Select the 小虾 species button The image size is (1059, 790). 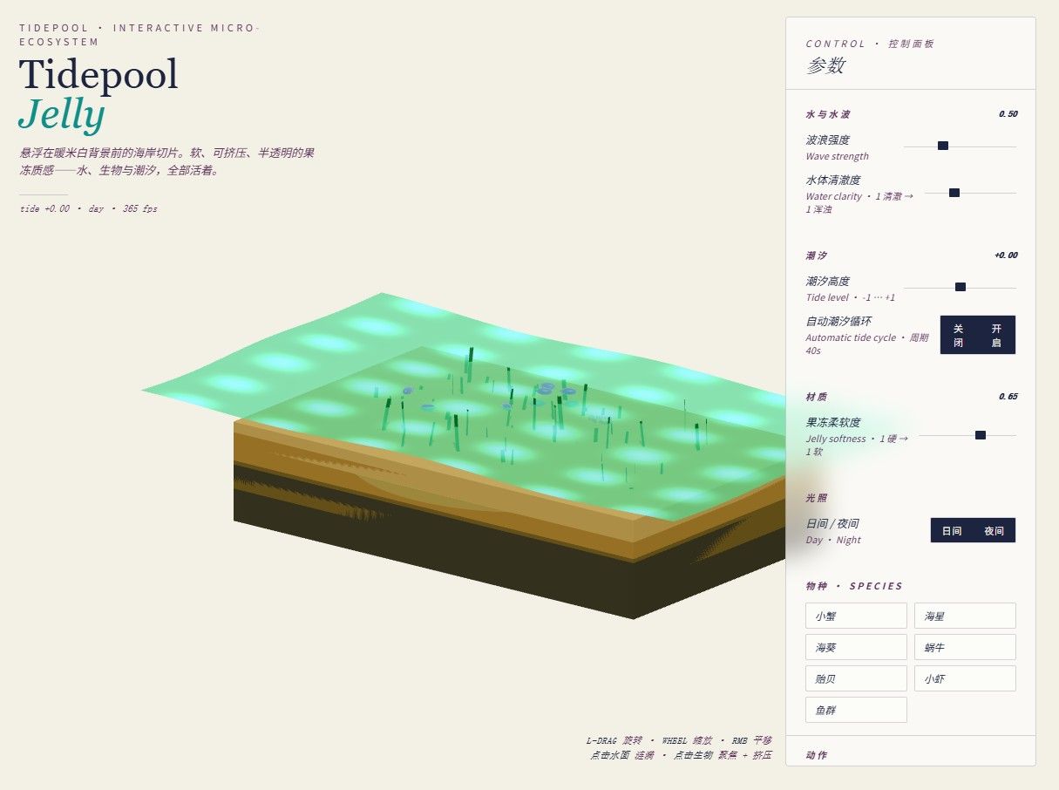(x=965, y=678)
